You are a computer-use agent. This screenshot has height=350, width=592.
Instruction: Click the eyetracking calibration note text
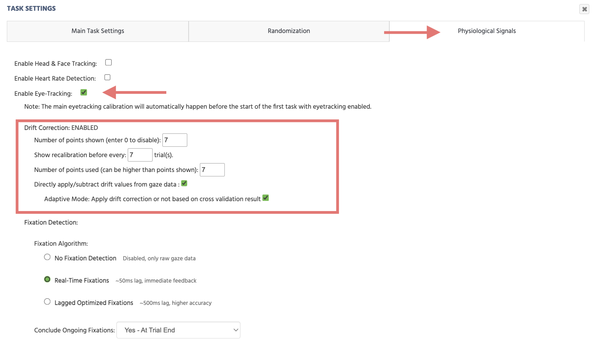click(x=197, y=106)
